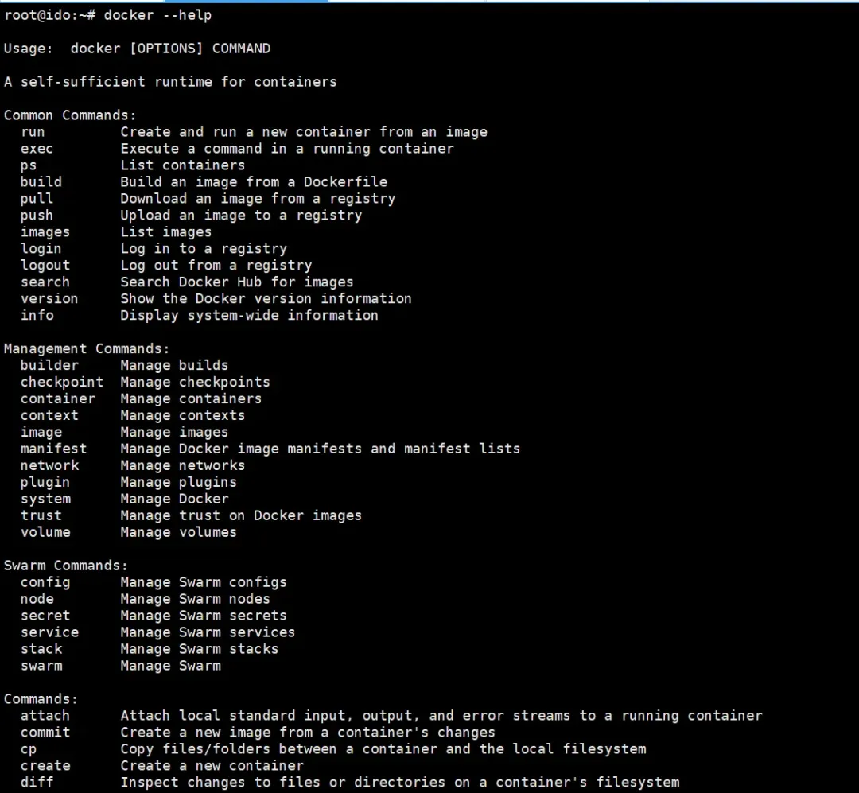Click the 'commit' command name
This screenshot has height=793, width=859.
pyautogui.click(x=45, y=733)
